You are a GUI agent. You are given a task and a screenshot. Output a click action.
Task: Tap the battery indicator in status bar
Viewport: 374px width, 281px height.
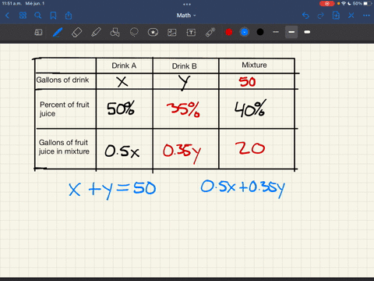tap(367, 3)
